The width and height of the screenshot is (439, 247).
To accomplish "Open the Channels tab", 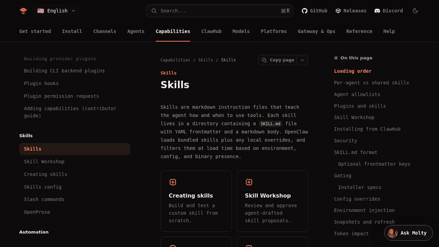I will 104,31.
